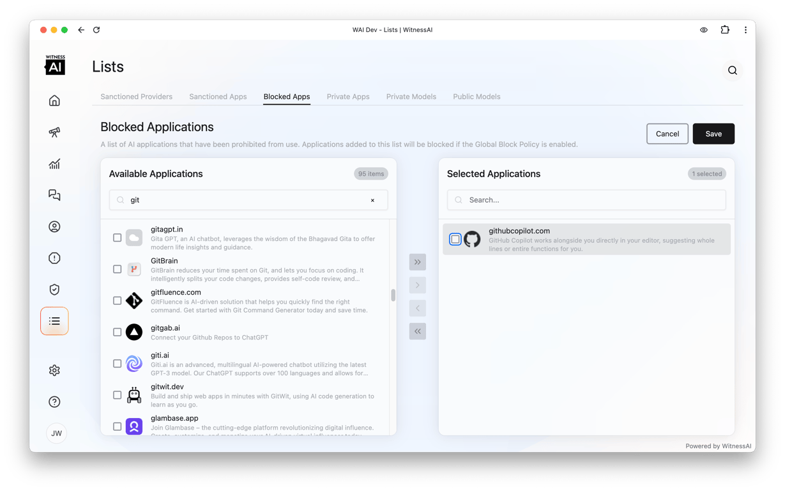The image size is (785, 491).
Task: Click the JW user avatar
Action: [x=56, y=433]
